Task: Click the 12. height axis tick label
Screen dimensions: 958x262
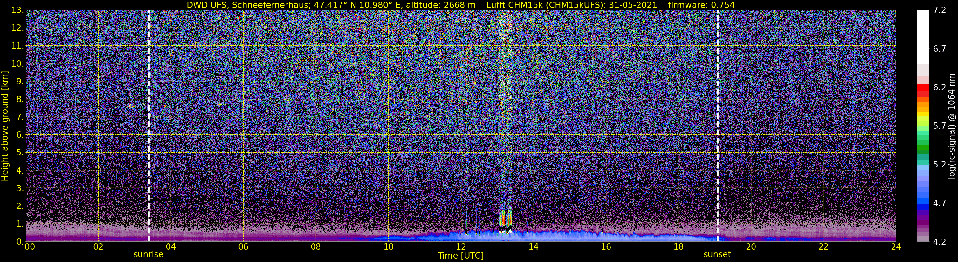Action: tap(17, 28)
